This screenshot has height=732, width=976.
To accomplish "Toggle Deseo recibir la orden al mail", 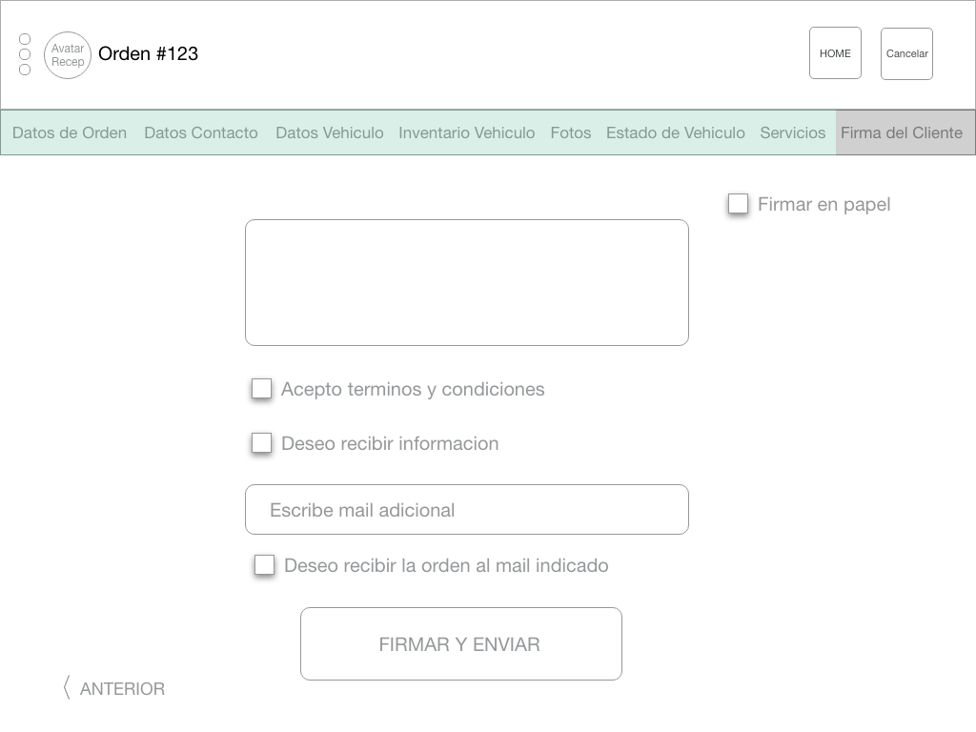I will click(x=264, y=565).
